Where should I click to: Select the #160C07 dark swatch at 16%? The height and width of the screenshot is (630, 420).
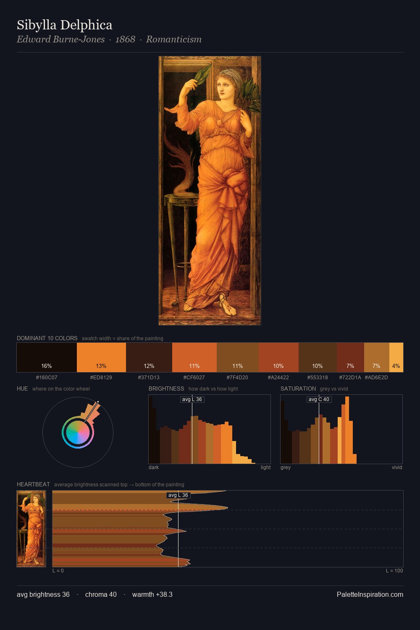[x=47, y=357]
